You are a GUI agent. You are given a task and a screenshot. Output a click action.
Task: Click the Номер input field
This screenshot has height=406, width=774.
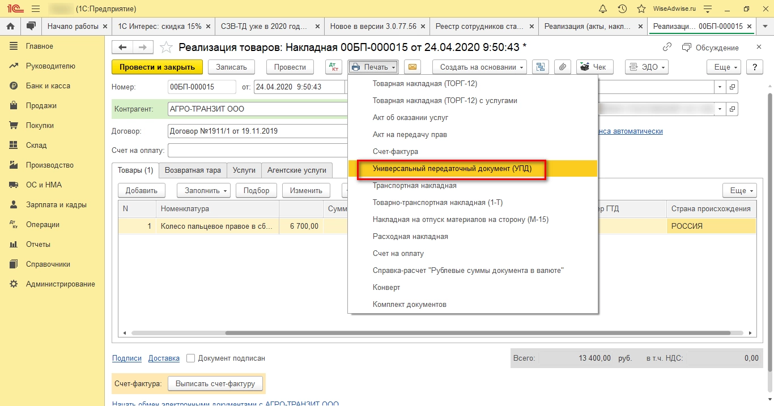click(x=202, y=87)
